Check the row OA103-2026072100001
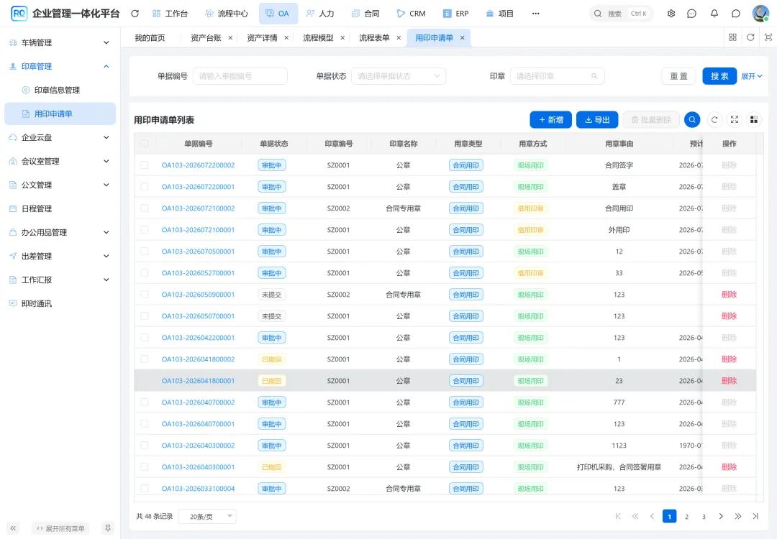Screen dimensions: 777x539 [x=144, y=230]
